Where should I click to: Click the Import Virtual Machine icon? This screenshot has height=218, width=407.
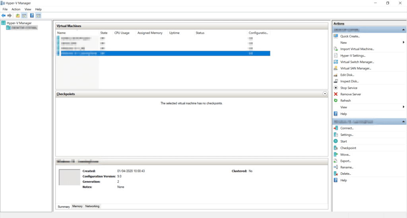(x=335, y=49)
